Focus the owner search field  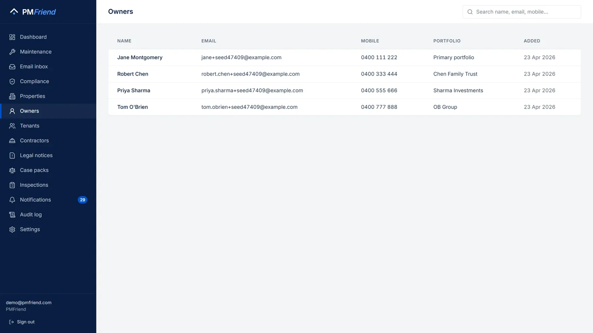pos(522,12)
